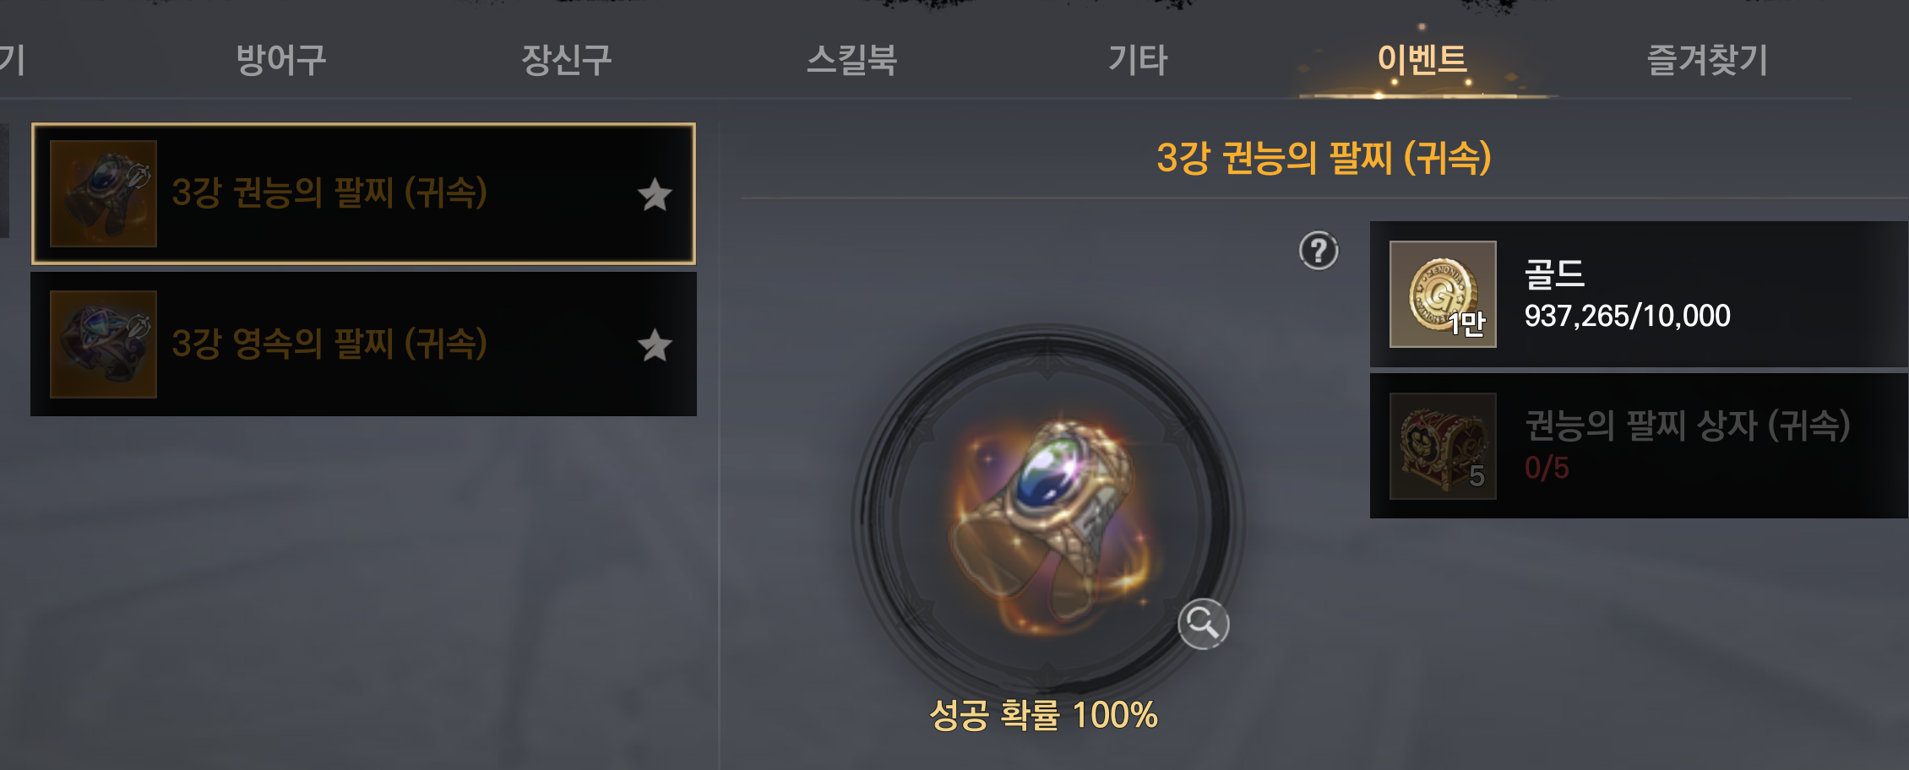Click the 골드 937,265/10,000 material row
1909x770 pixels.
1639,294
